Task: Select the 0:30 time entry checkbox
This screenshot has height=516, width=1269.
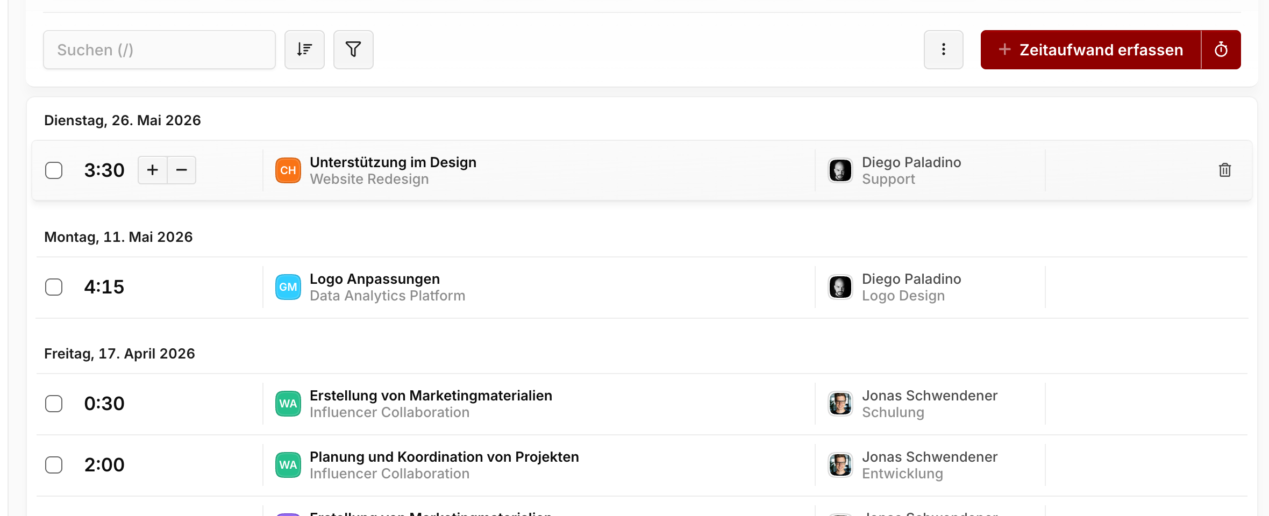Action: (x=54, y=404)
